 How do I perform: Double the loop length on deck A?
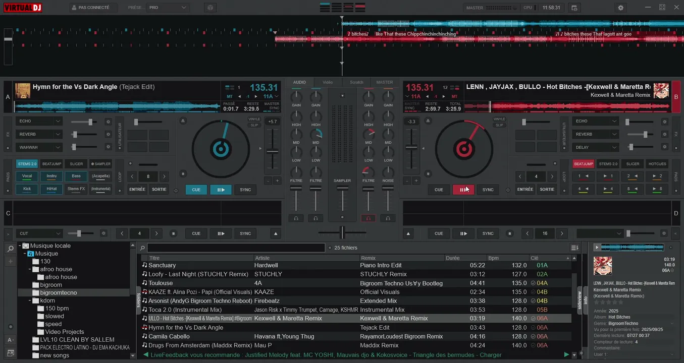(164, 176)
